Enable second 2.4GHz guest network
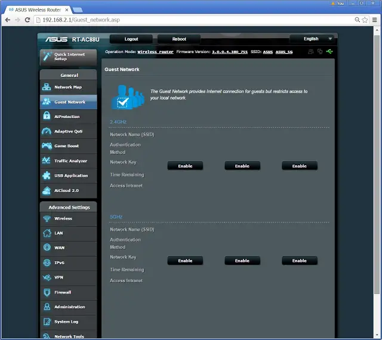The image size is (382, 340). point(242,166)
